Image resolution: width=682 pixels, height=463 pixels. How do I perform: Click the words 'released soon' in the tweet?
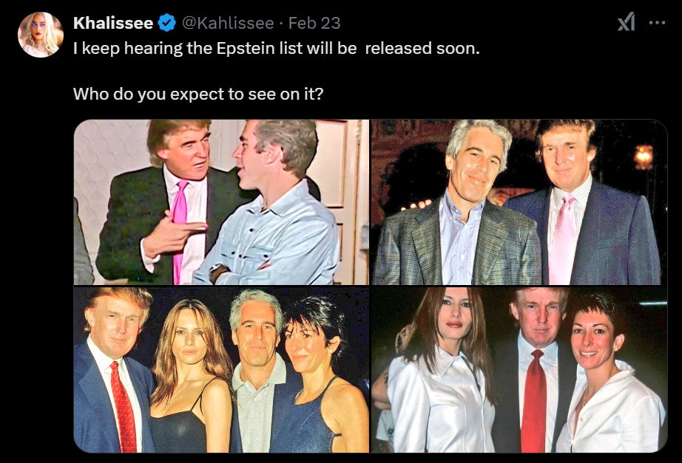click(x=422, y=48)
